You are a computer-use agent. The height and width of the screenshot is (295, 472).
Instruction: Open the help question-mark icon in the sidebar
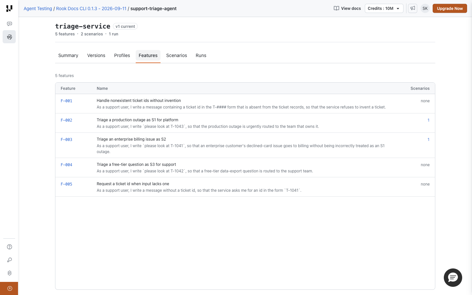(x=10, y=247)
